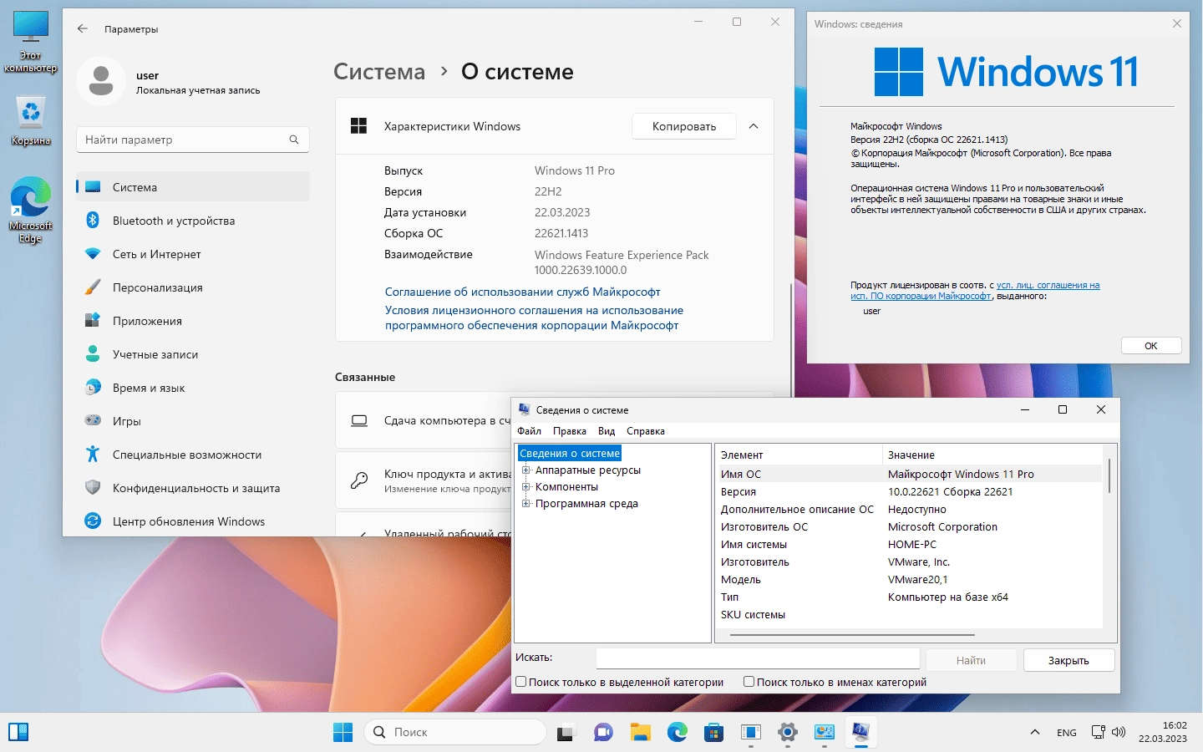This screenshot has width=1203, height=752.
Task: Click the back arrow in Параметры
Action: click(83, 28)
